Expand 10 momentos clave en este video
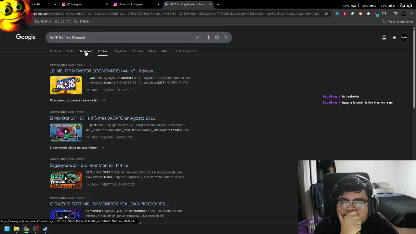Viewport: 416px width, 234px height. point(78,100)
